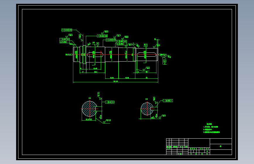Click the datum D box above shaft
This screenshot has height=164, width=254.
[98, 44]
